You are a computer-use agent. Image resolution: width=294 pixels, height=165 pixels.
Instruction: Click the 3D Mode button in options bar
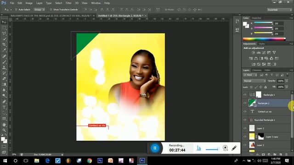169,10
